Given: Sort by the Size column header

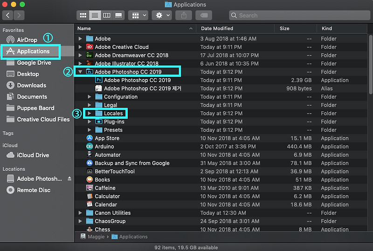Looking at the screenshot, I should pos(296,28).
